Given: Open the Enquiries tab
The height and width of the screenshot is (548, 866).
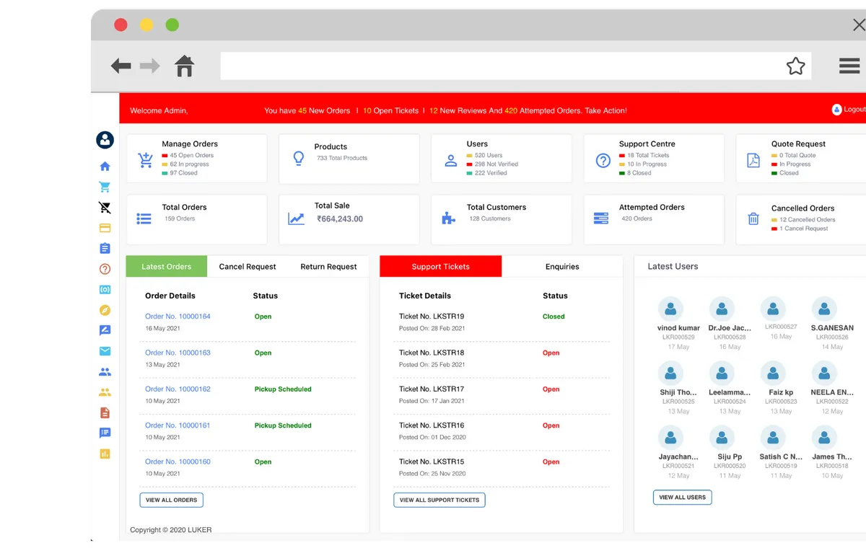Looking at the screenshot, I should click(x=562, y=267).
